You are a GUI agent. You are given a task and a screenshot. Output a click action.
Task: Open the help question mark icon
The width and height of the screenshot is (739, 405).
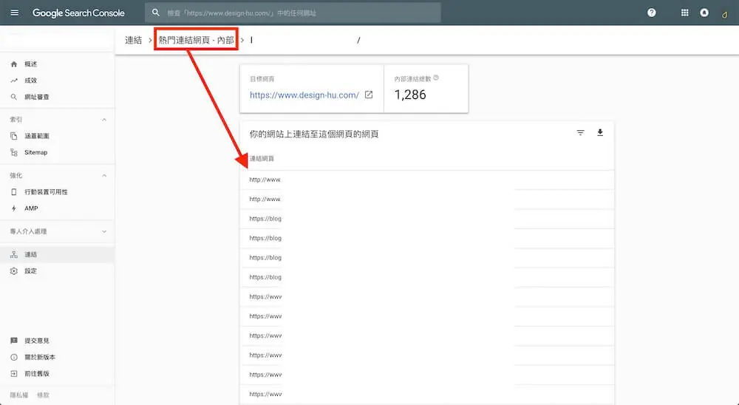[651, 13]
